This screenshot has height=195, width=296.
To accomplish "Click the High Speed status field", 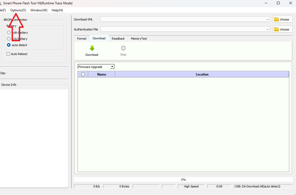I will [191, 186].
